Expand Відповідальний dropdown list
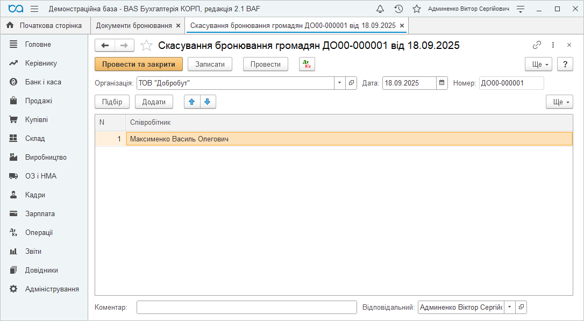The height and width of the screenshot is (321, 584). point(509,307)
